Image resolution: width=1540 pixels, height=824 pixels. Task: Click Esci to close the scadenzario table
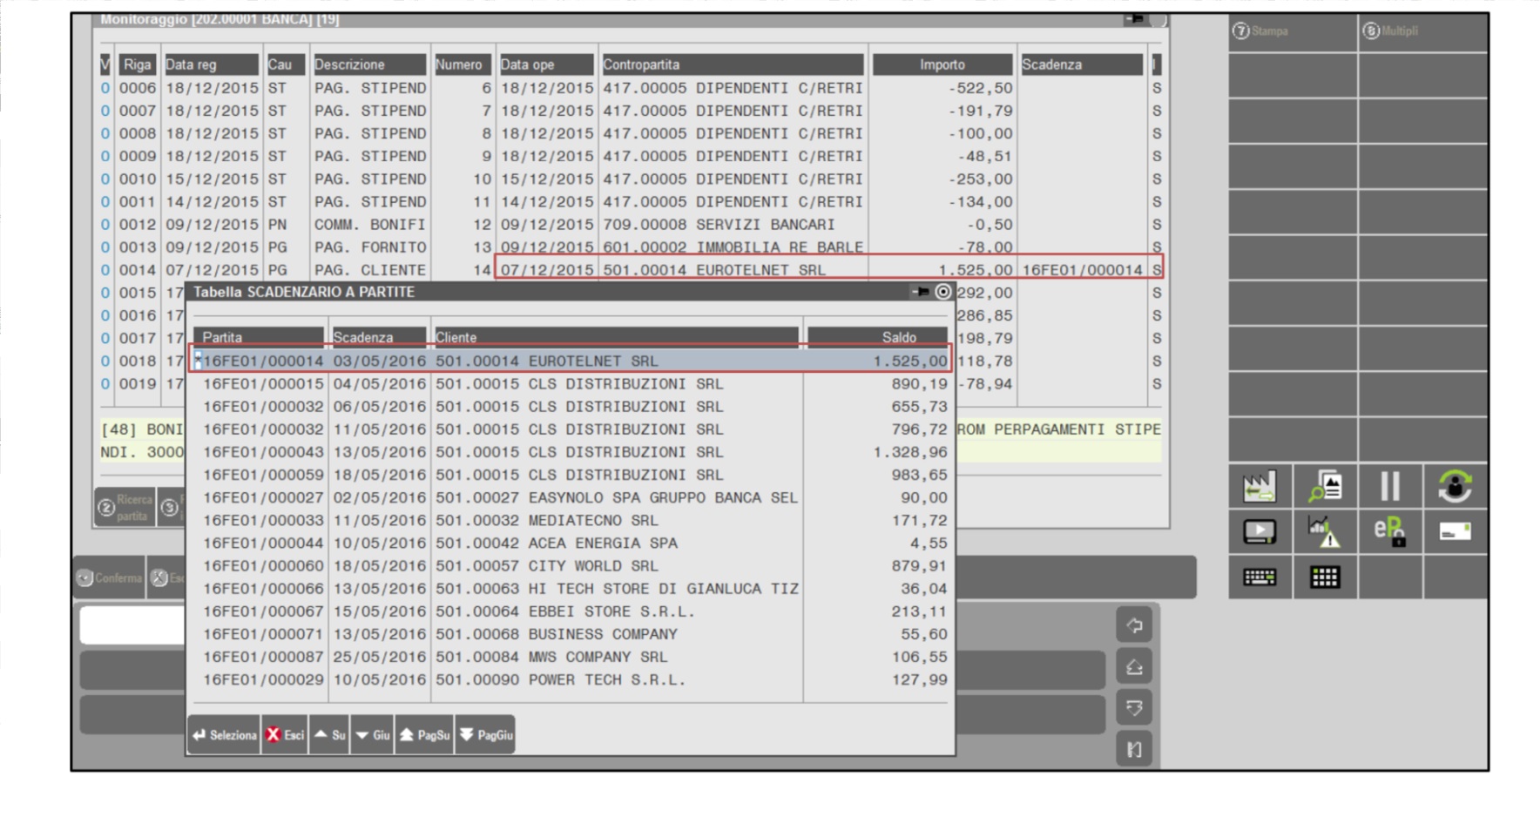pyautogui.click(x=285, y=735)
